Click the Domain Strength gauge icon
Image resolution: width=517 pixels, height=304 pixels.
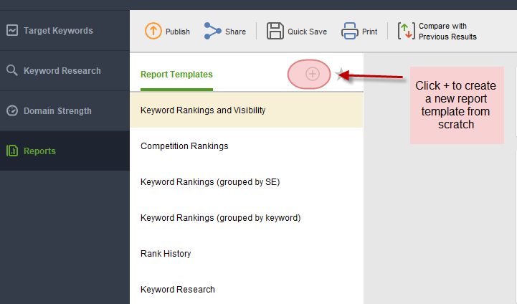[12, 110]
